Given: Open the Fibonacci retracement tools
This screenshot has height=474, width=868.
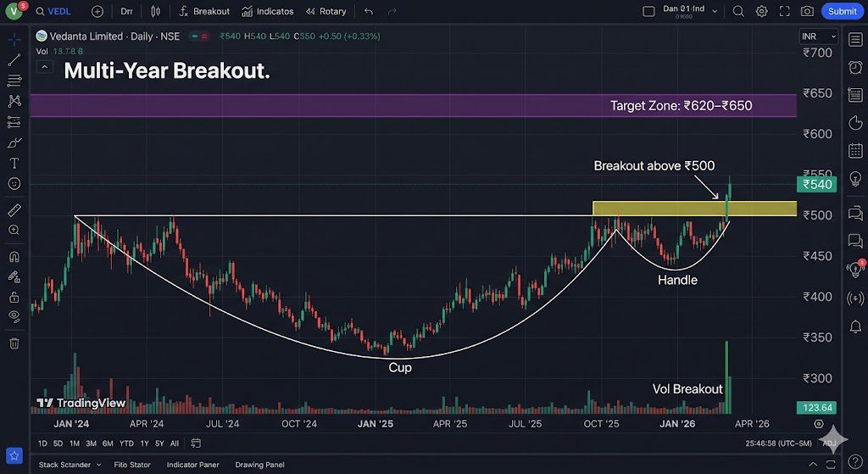Looking at the screenshot, I should (14, 81).
